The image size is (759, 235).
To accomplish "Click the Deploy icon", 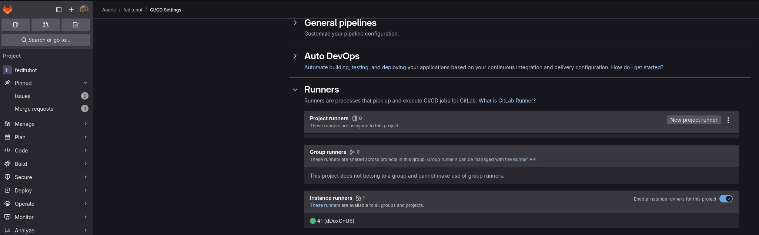I will (x=7, y=191).
